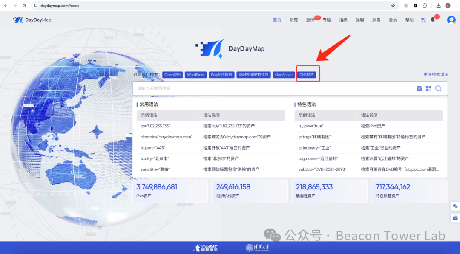The image size is (460, 254).
Task: Bookmark this page with the star icon
Action: click(x=393, y=6)
